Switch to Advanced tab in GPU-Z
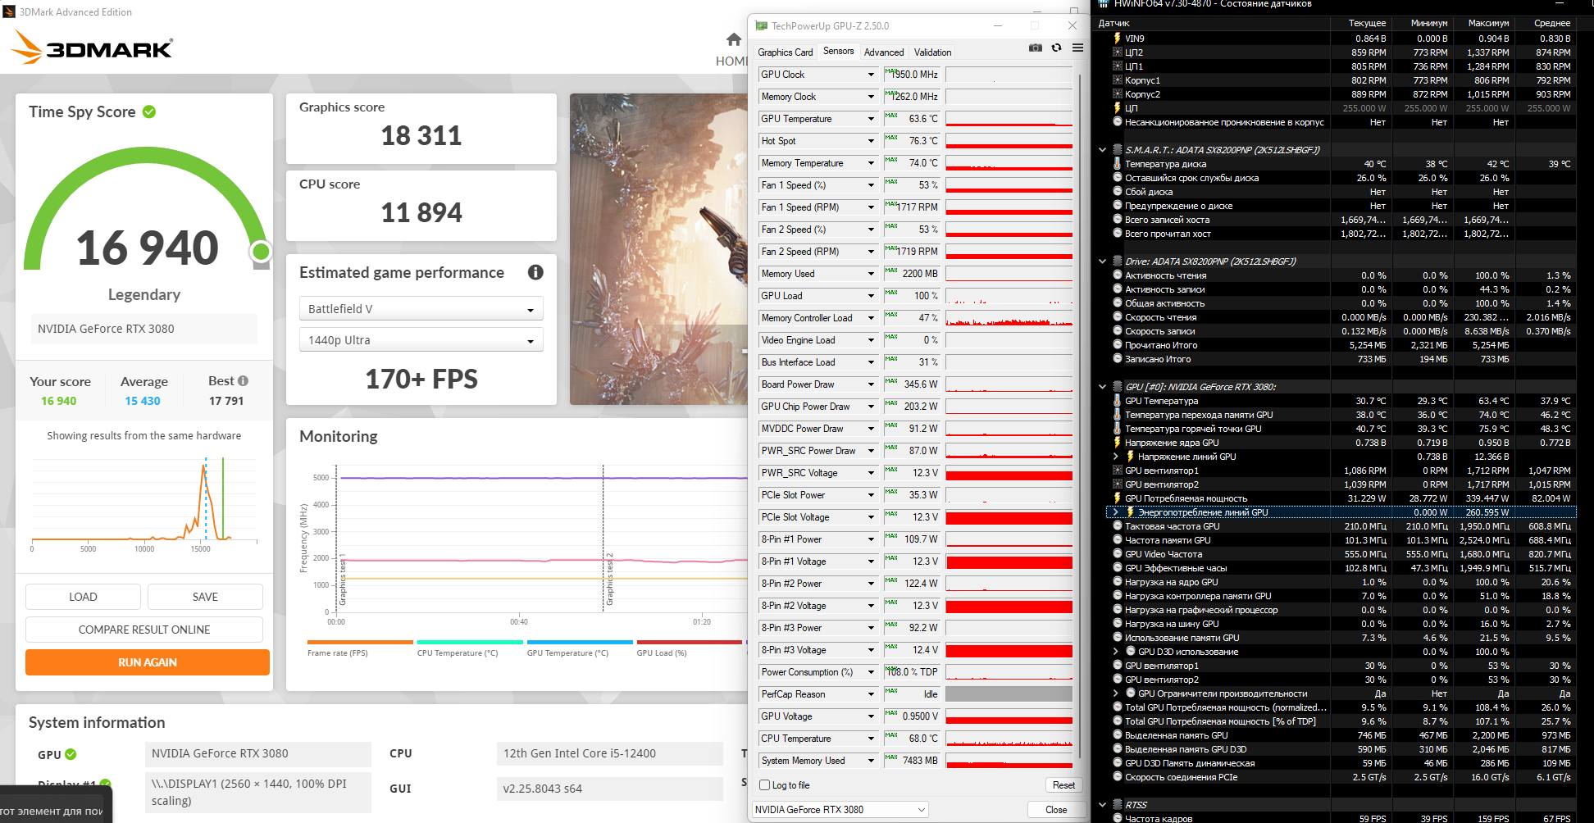The image size is (1594, 823). point(884,52)
